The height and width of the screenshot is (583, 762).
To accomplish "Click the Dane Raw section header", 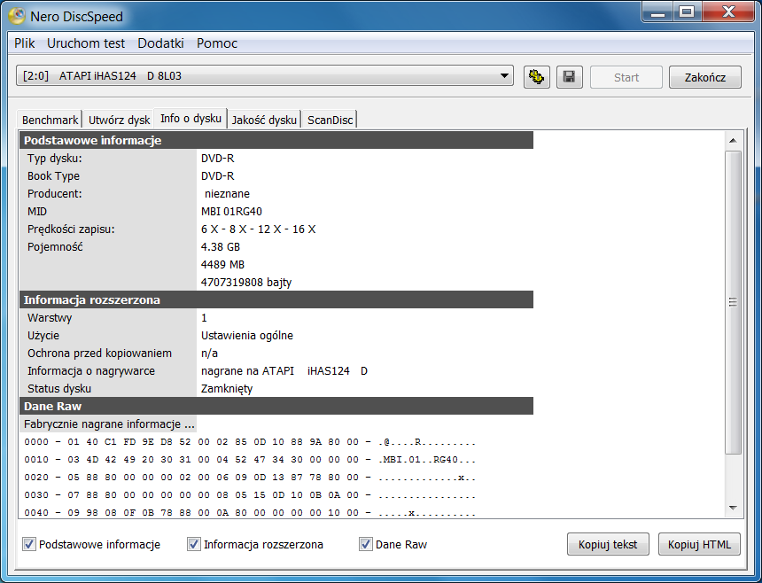I will (276, 406).
